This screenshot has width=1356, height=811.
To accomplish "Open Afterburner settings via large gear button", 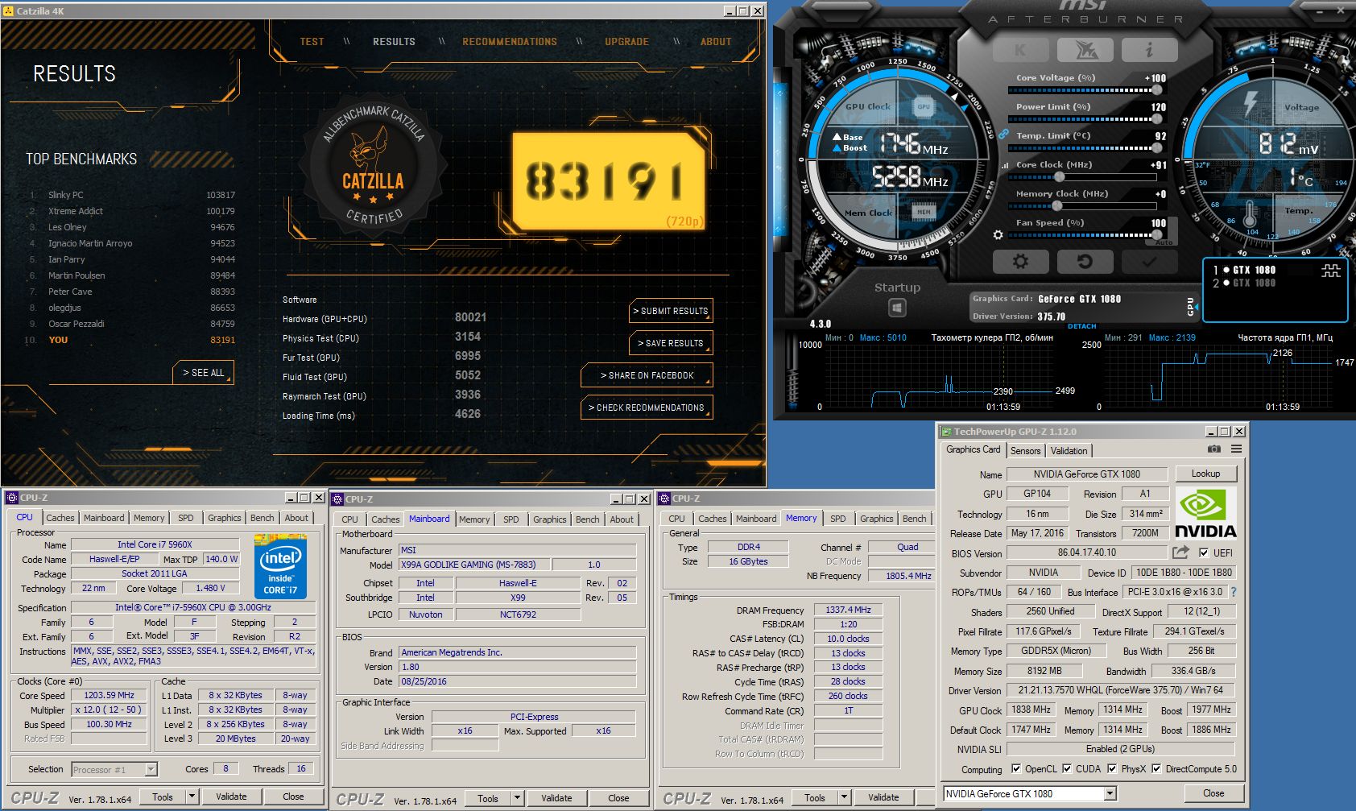I will point(1021,262).
